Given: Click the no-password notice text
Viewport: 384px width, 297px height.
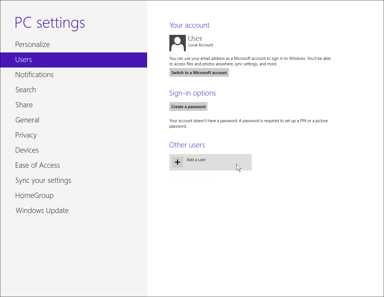Looking at the screenshot, I should pos(249,124).
